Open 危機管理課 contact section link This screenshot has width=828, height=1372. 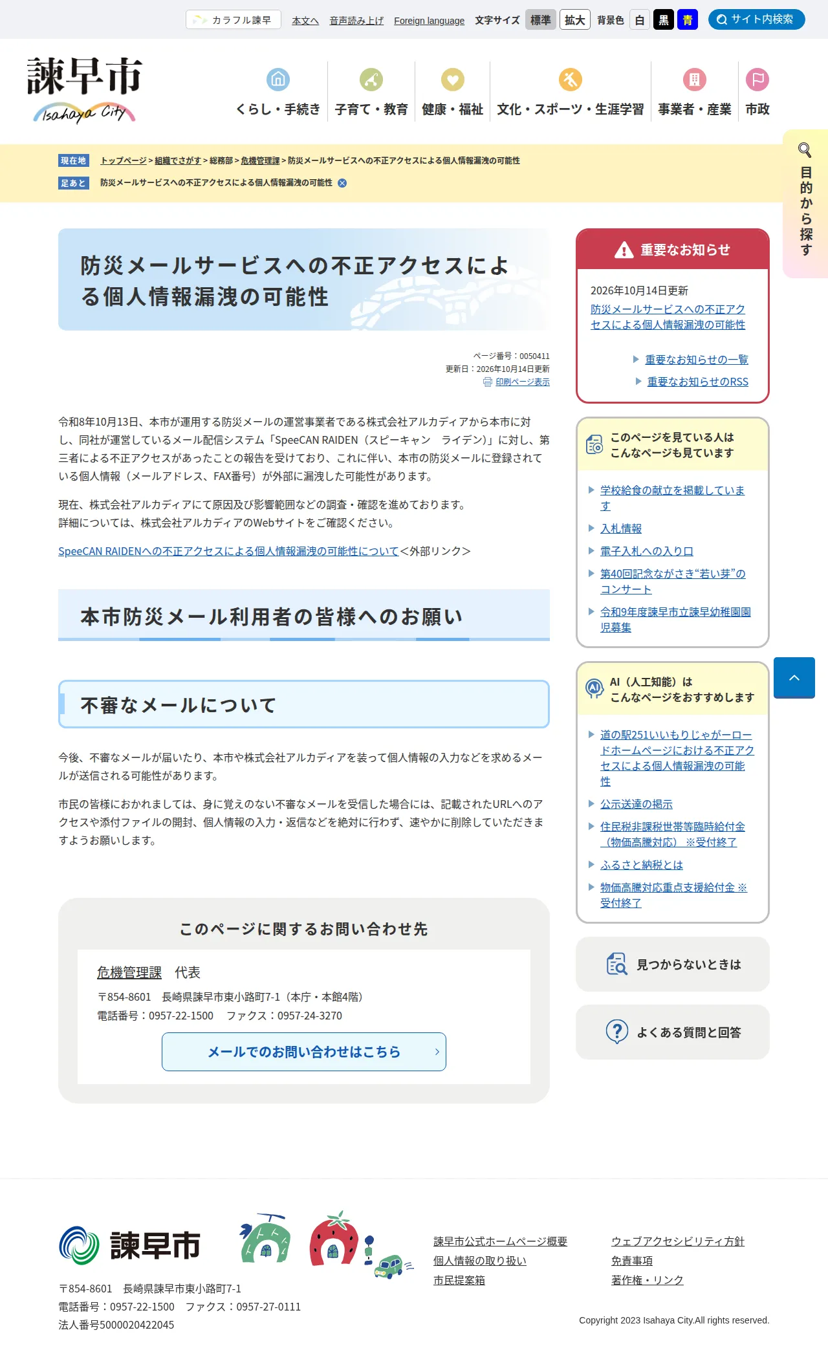point(129,972)
